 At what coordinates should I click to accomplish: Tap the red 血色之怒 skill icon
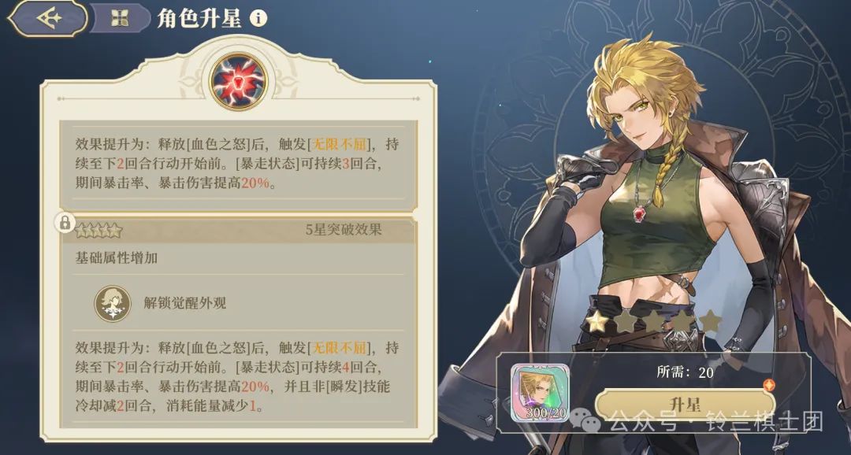[x=238, y=81]
